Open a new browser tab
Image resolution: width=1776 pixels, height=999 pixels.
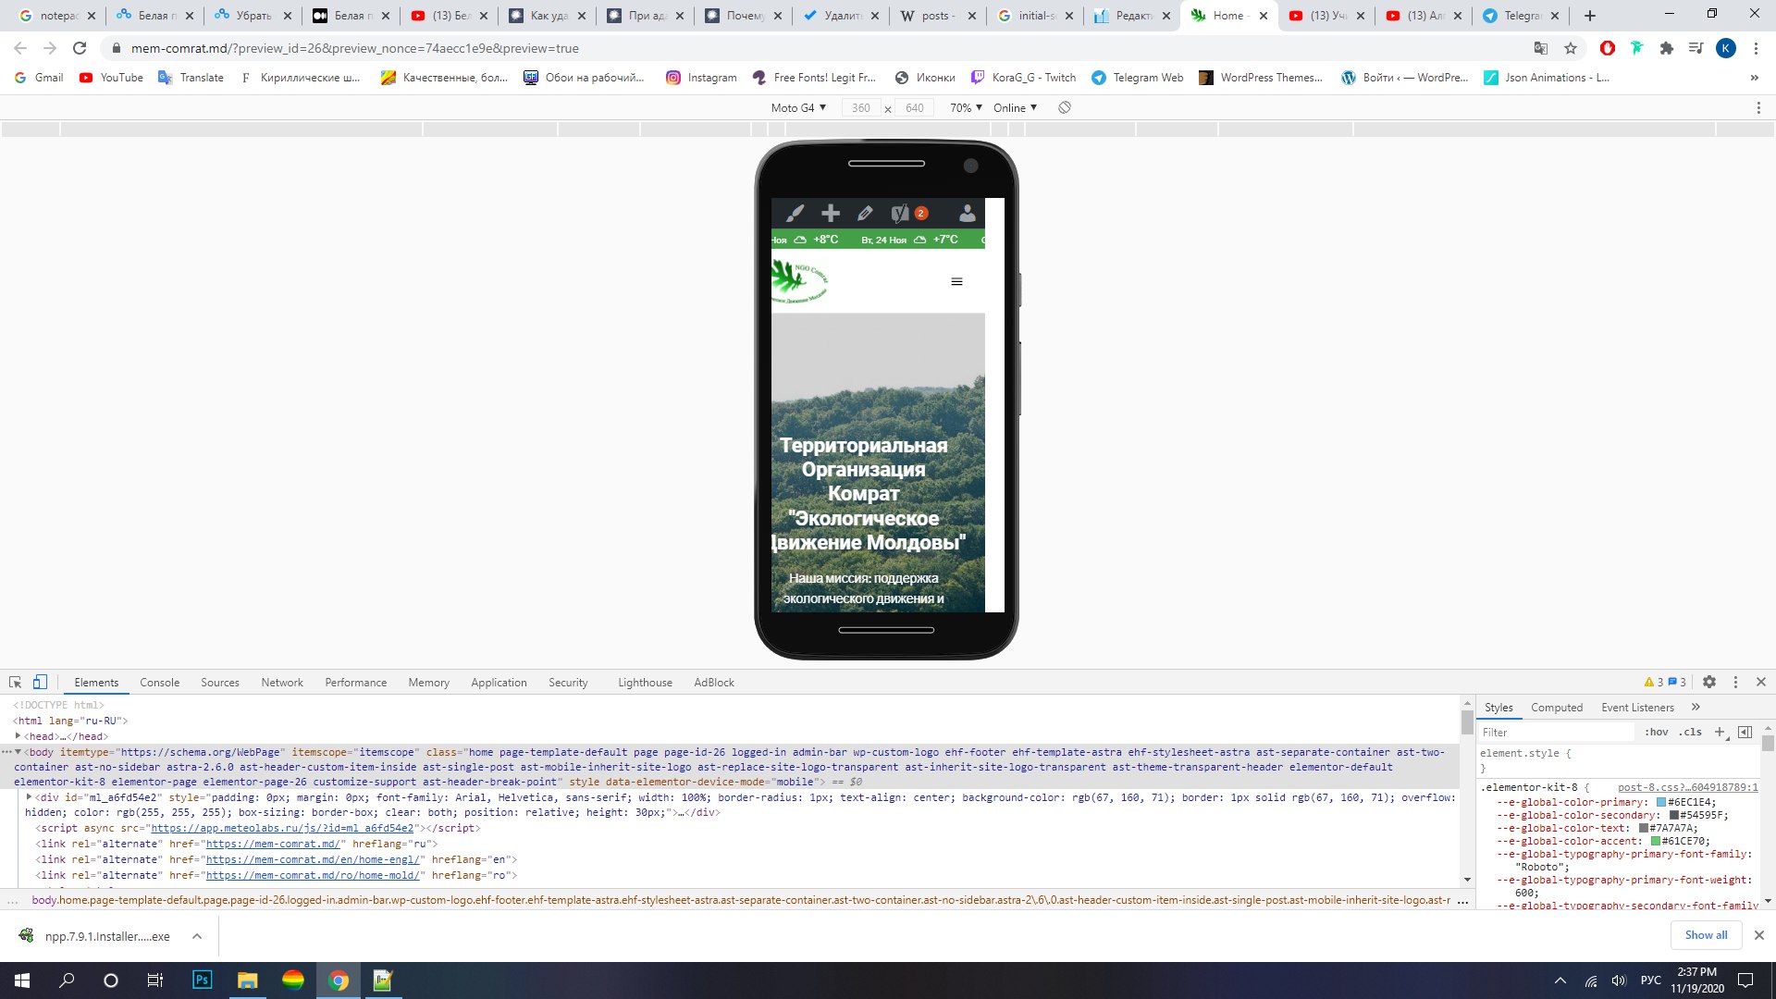(x=1590, y=16)
